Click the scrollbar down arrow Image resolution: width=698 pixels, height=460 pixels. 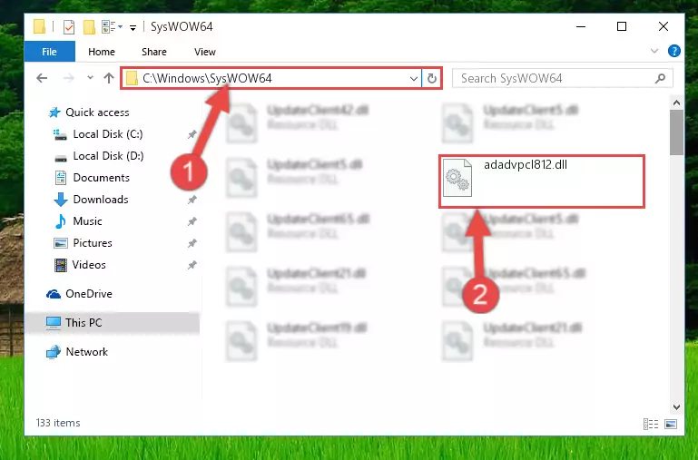[x=676, y=407]
